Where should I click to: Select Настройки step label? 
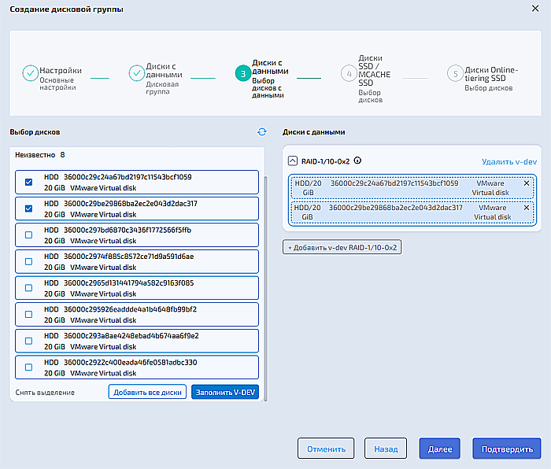pyautogui.click(x=61, y=71)
